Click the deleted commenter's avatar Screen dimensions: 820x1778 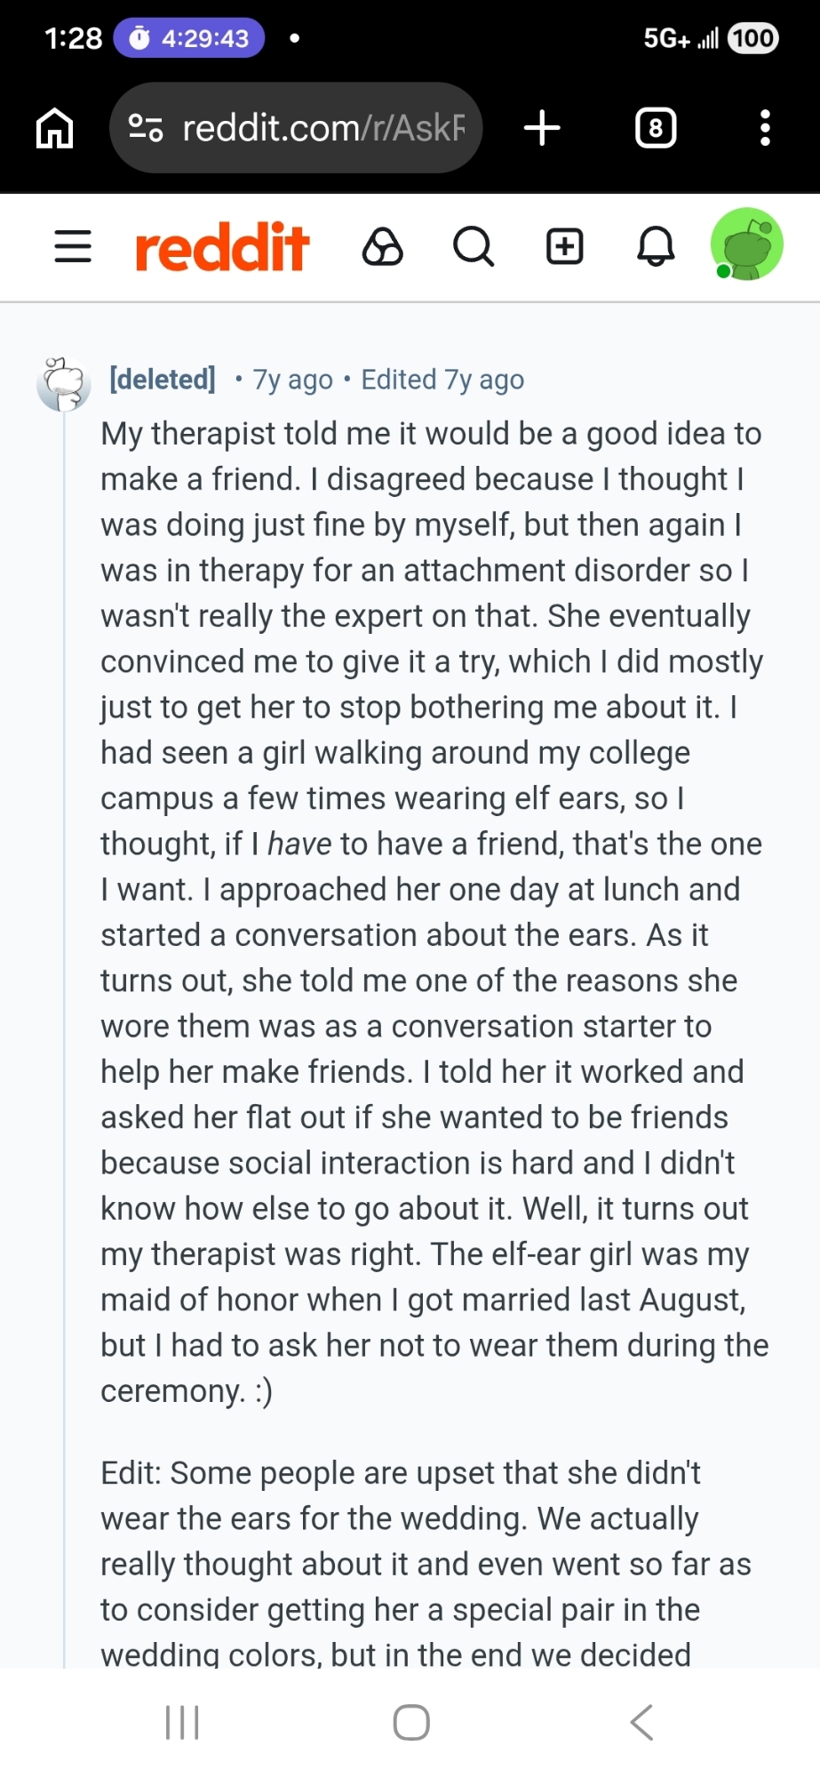coord(64,384)
